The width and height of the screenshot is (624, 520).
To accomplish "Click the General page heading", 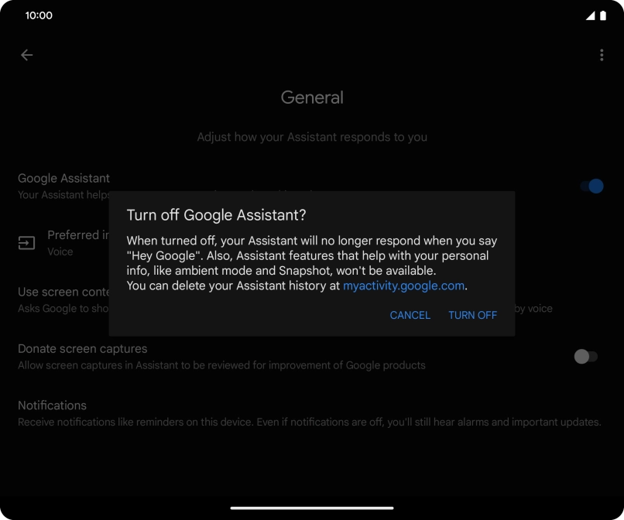I will coord(312,97).
